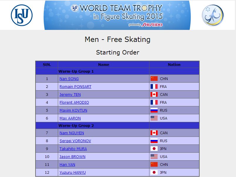Click the World Team Trophy 2015 banner
This screenshot has height=177, width=236.
tap(117, 15)
